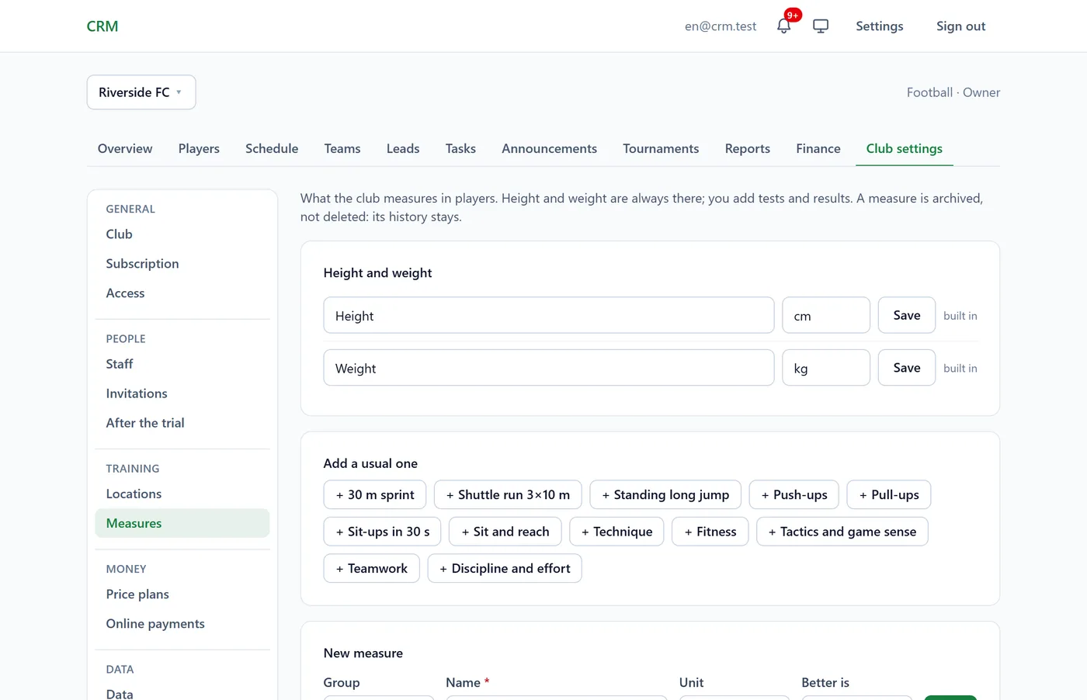Open Locations in the sidebar
Viewport: 1087px width, 700px height.
point(182,494)
